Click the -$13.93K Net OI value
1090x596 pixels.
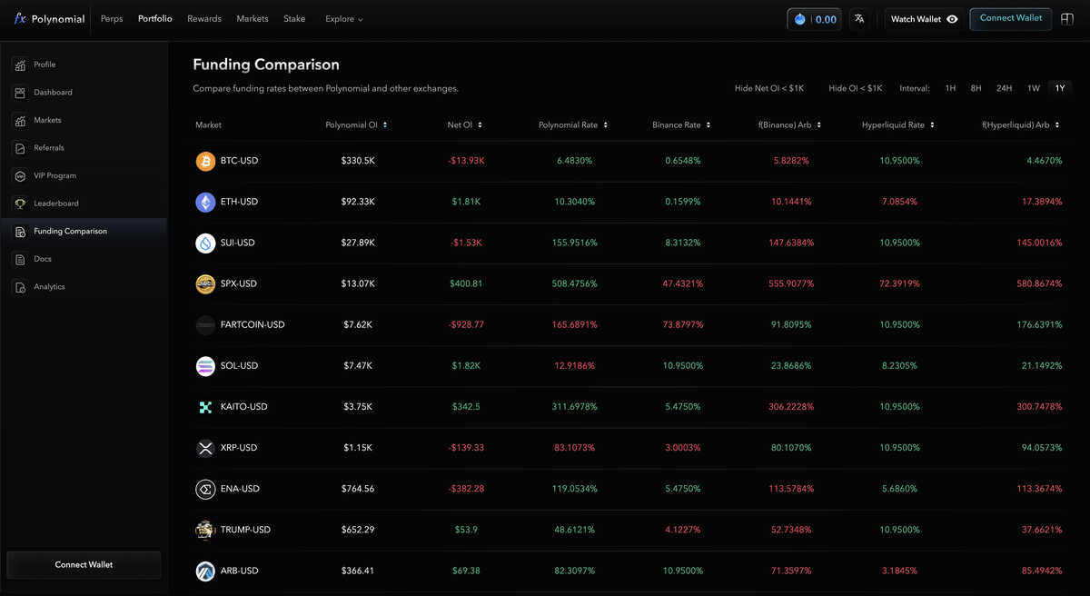point(466,161)
